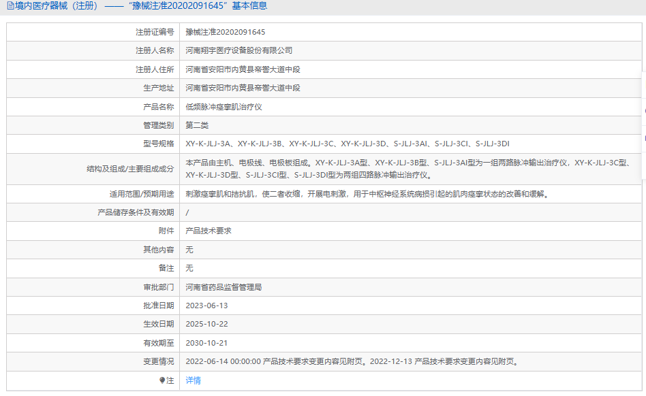Click the 适用范围/预期用途 row label
Viewport: 646px width, 396px height.
click(142, 194)
